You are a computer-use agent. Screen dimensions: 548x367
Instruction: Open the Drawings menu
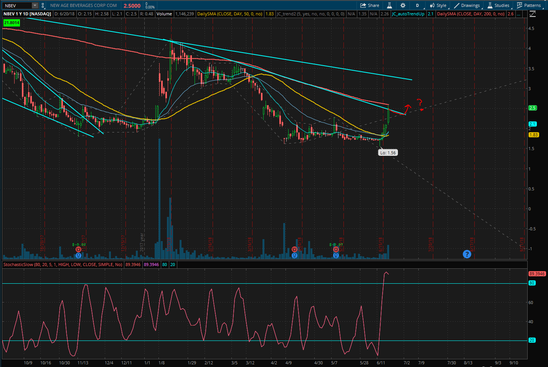coord(467,5)
